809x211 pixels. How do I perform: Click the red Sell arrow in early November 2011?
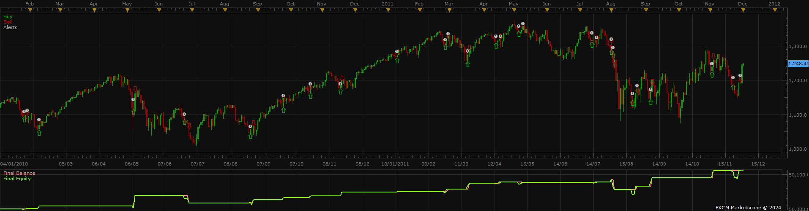tap(714, 56)
